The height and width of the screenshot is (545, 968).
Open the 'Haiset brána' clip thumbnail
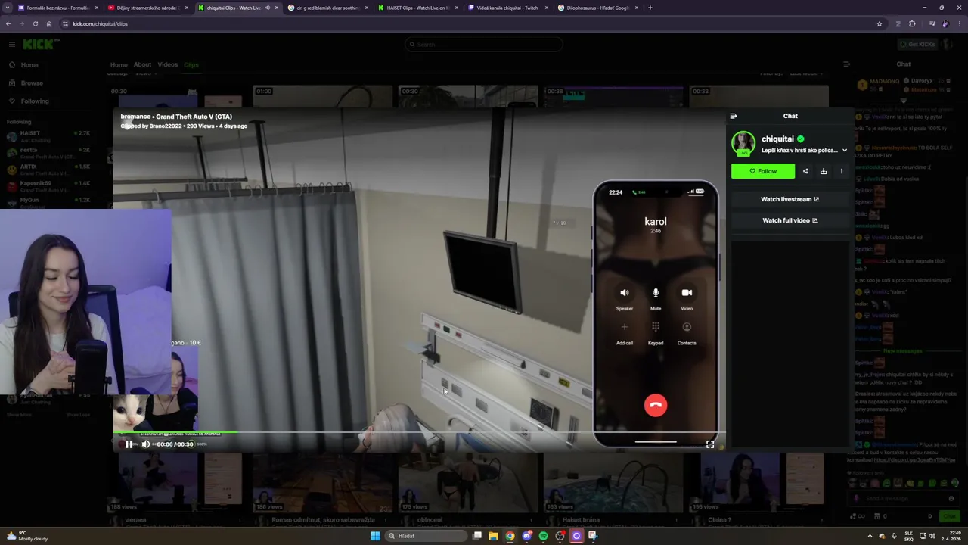click(614, 482)
